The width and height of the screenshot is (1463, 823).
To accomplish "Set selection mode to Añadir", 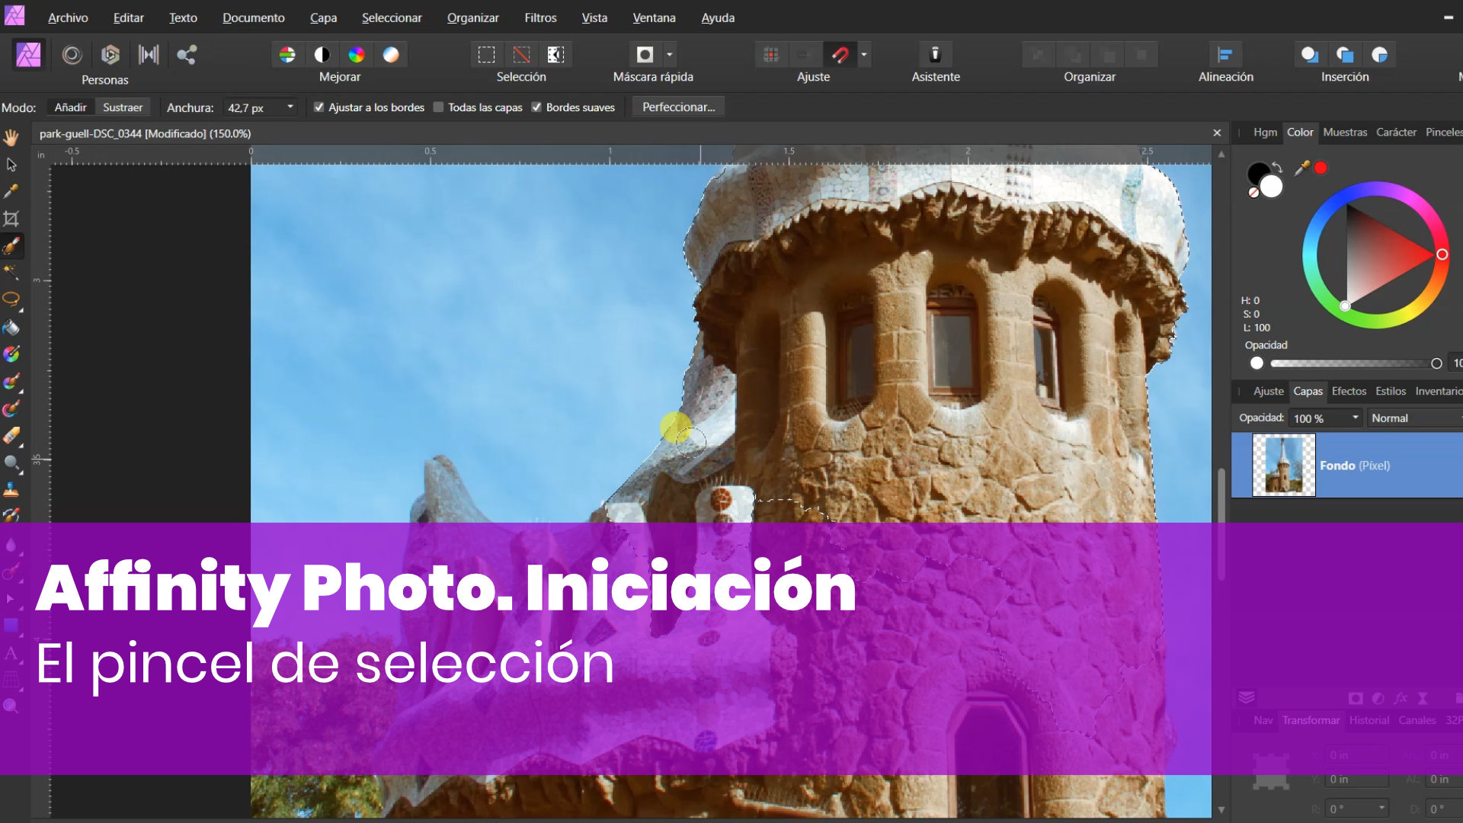I will (x=70, y=107).
